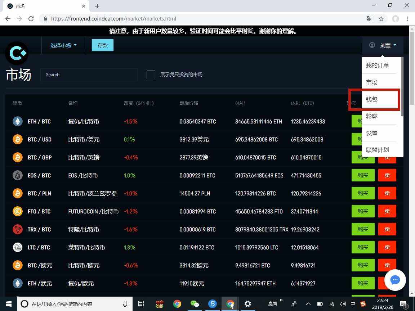This screenshot has width=415, height=311.
Task: Open the live chat bubble
Action: (395, 280)
